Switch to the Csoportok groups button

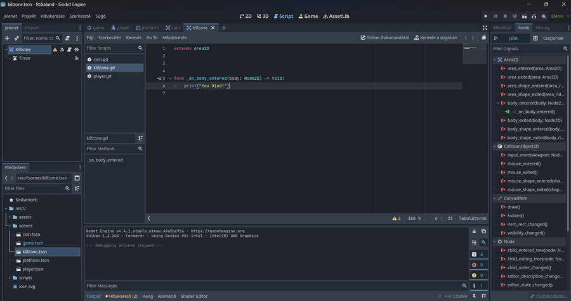click(549, 38)
